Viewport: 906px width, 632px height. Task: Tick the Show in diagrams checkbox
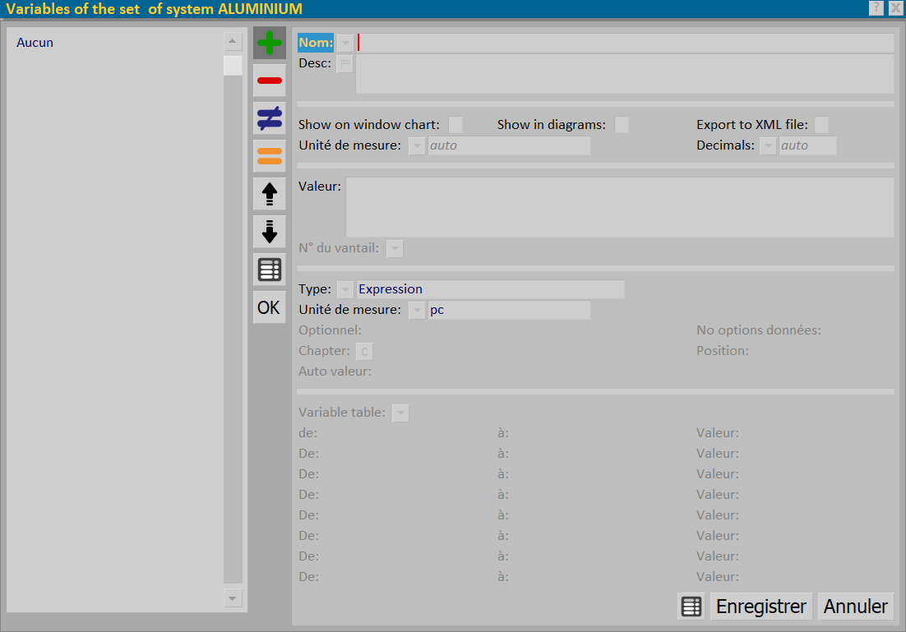622,125
